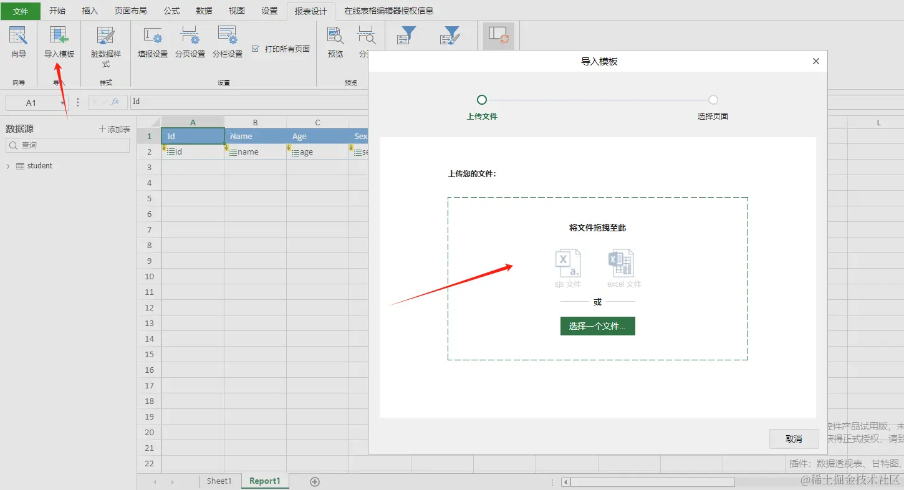Click sheet tabs next arrow
904x490 pixels.
(x=173, y=482)
